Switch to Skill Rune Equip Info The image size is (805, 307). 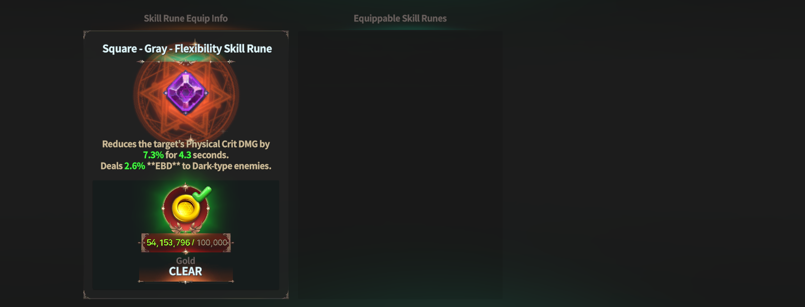pyautogui.click(x=185, y=18)
